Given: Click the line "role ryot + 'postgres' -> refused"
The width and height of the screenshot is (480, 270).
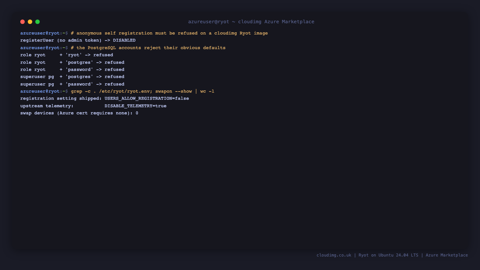Looking at the screenshot, I should (72, 62).
